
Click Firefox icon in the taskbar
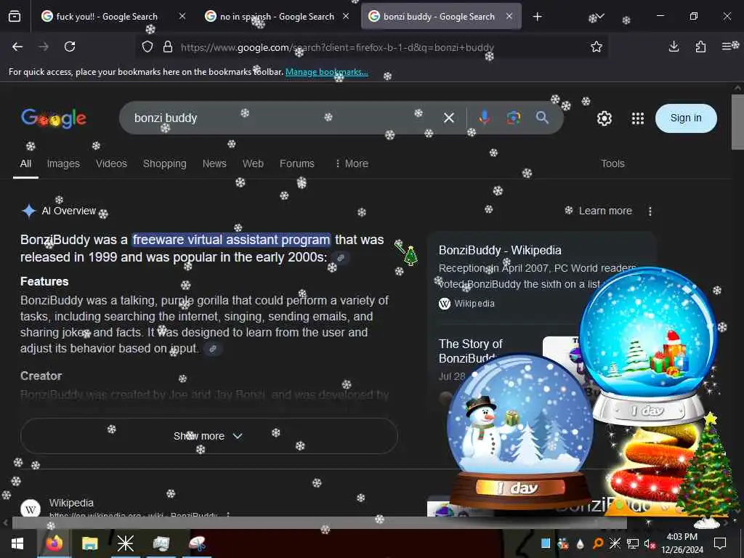pyautogui.click(x=54, y=543)
